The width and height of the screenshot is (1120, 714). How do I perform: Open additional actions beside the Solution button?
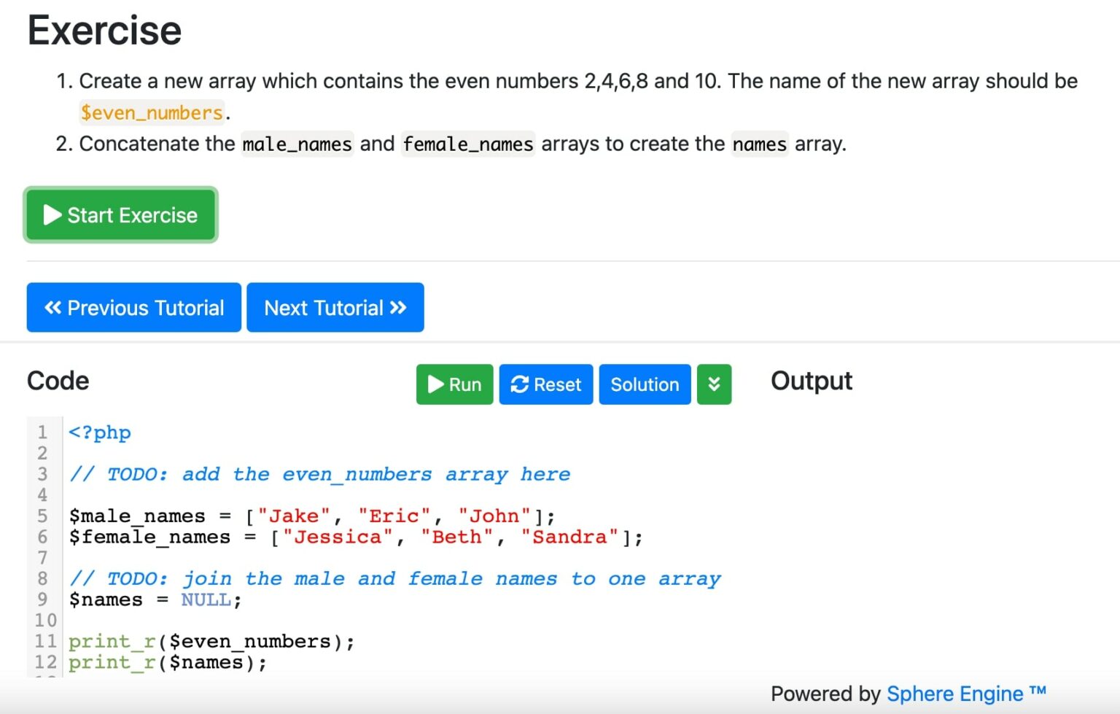click(x=714, y=384)
